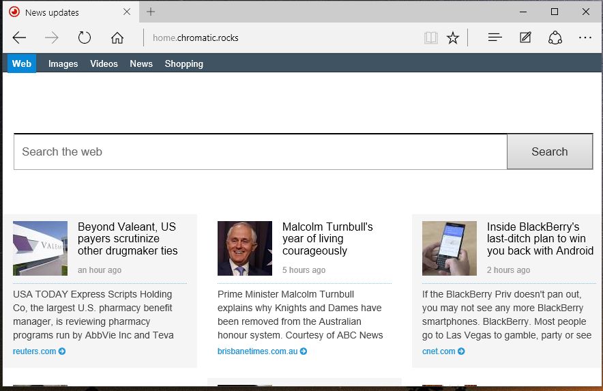Close the News updates tab
The width and height of the screenshot is (603, 391).
click(x=126, y=12)
